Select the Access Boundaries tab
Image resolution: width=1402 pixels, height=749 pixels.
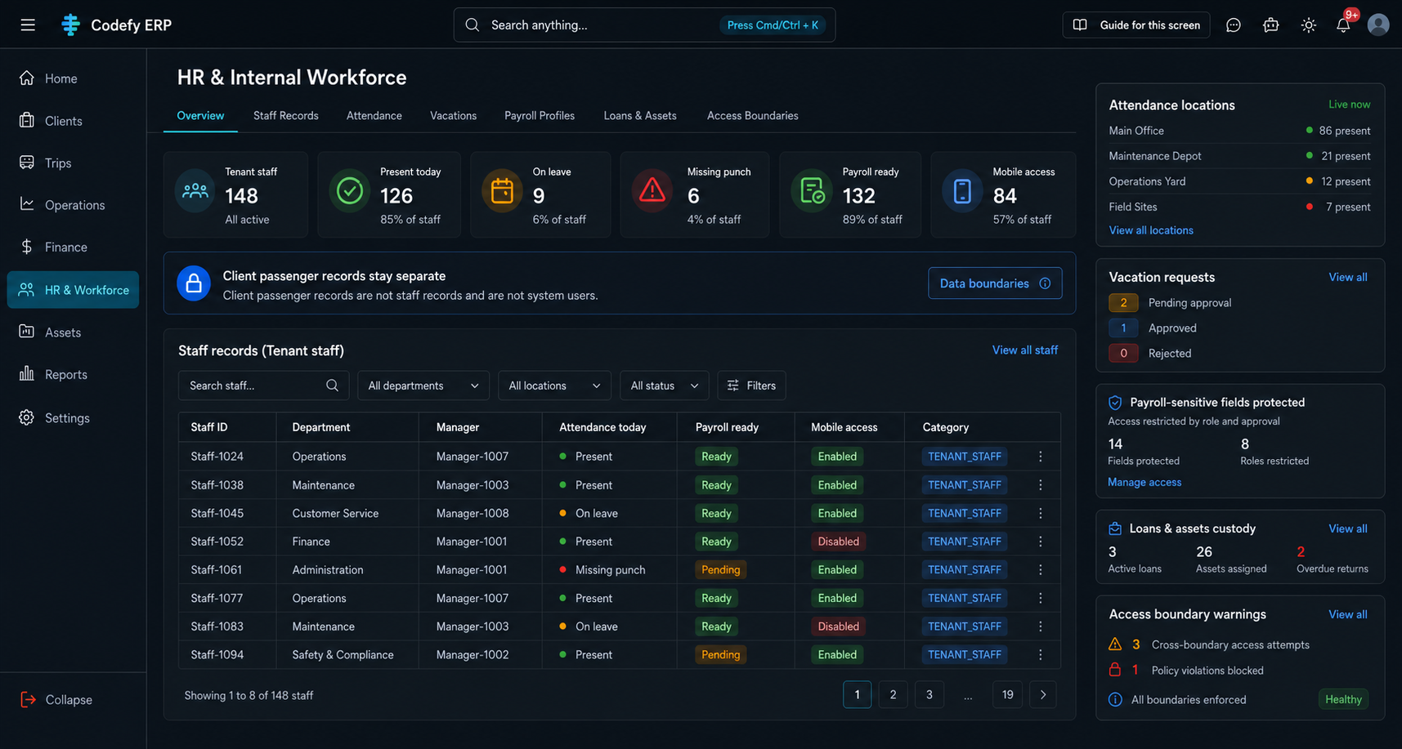(753, 116)
